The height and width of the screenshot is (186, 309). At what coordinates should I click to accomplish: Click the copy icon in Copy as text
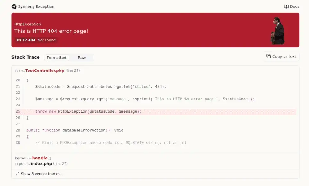pyautogui.click(x=268, y=56)
